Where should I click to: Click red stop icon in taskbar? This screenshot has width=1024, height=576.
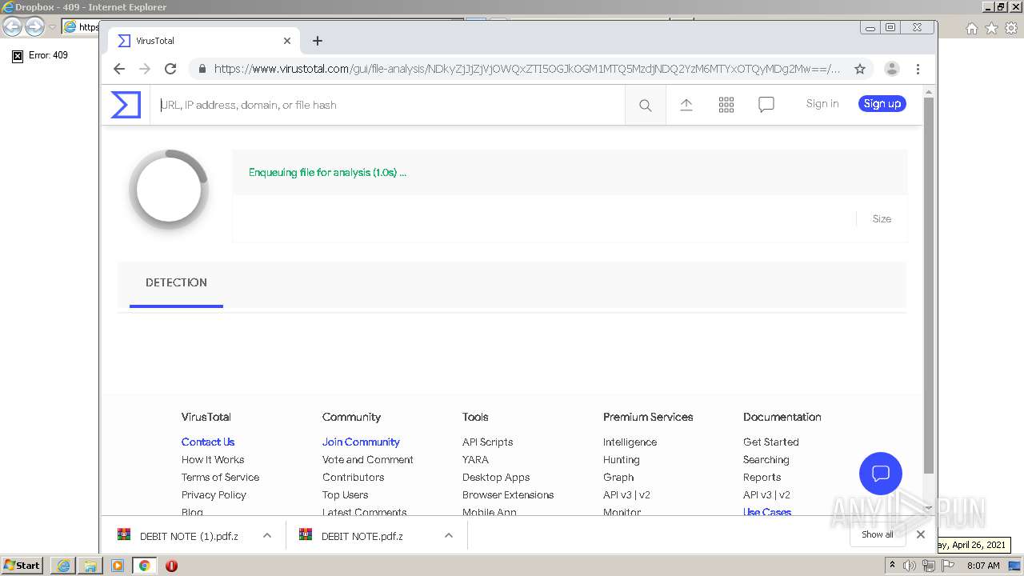[171, 566]
